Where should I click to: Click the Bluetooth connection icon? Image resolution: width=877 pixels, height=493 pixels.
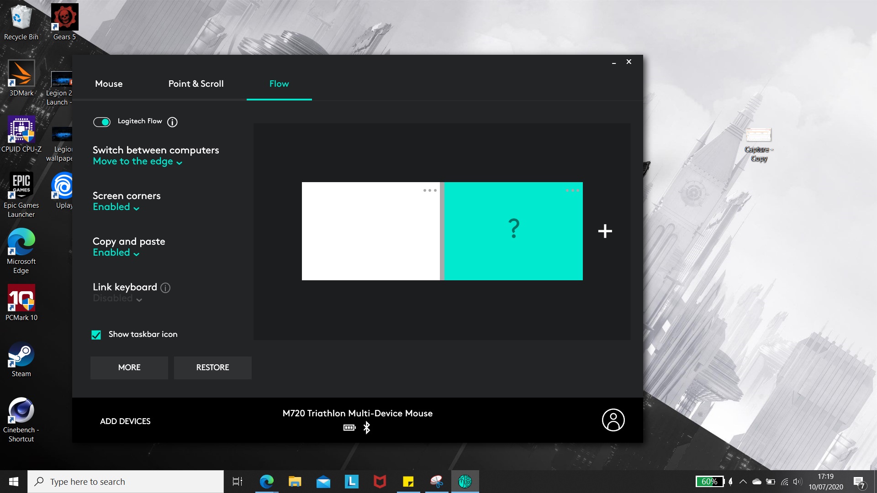point(366,428)
